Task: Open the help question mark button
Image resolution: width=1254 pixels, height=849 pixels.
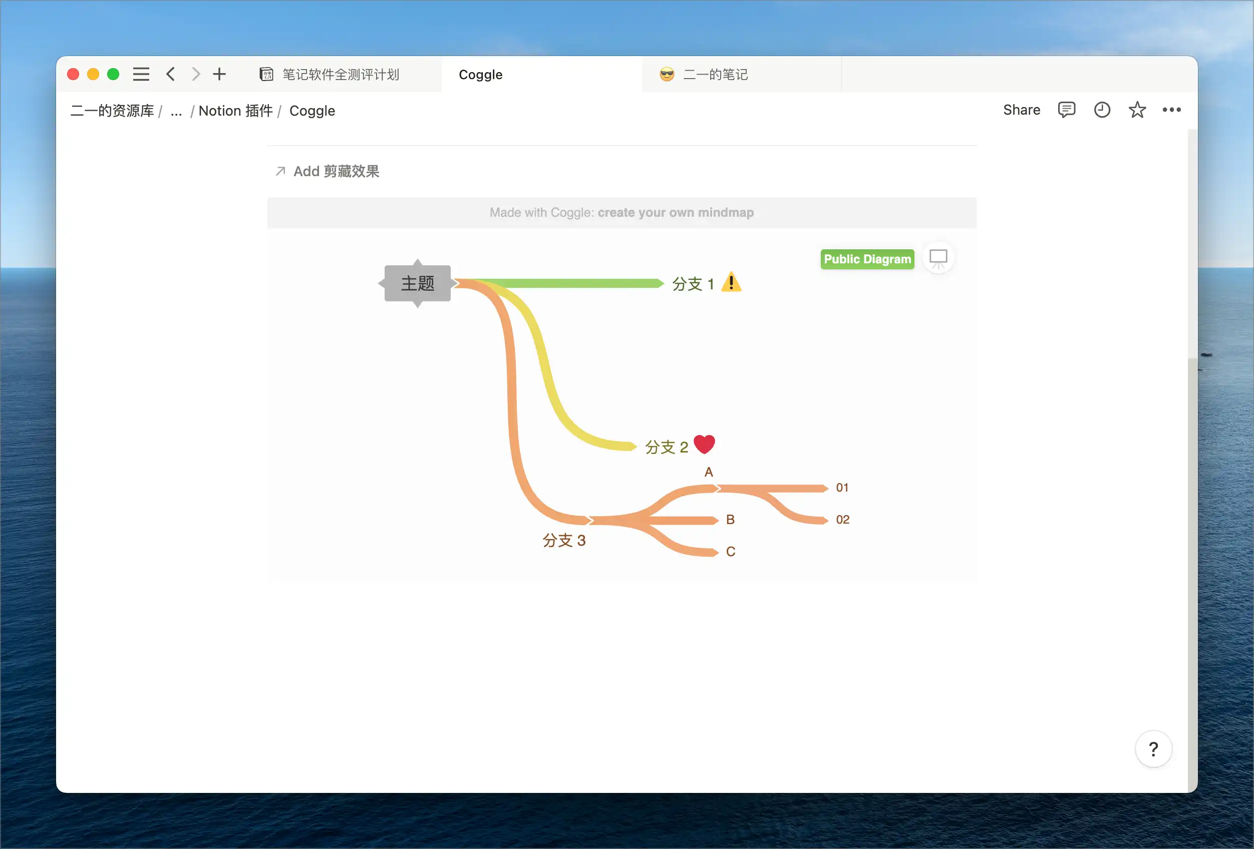Action: pyautogui.click(x=1153, y=749)
